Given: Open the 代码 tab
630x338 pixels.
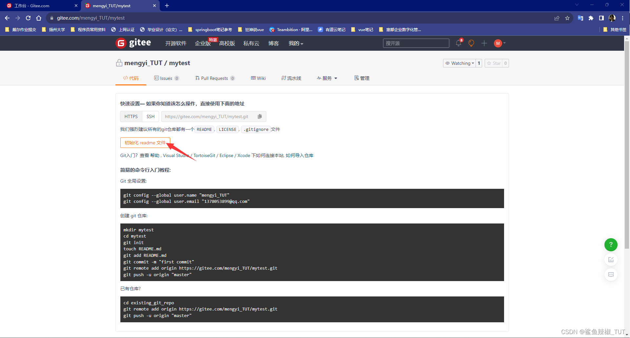Looking at the screenshot, I should [x=131, y=78].
